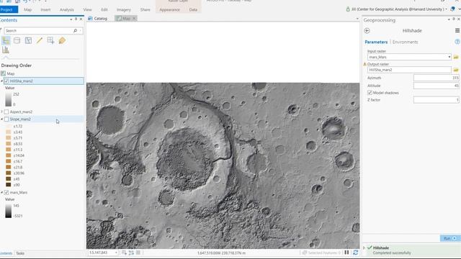Click the Geoprocessing back arrow
Image resolution: width=461 pixels, height=259 pixels.
click(367, 30)
